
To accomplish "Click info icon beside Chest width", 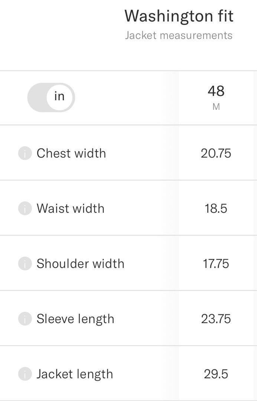I will (x=25, y=153).
